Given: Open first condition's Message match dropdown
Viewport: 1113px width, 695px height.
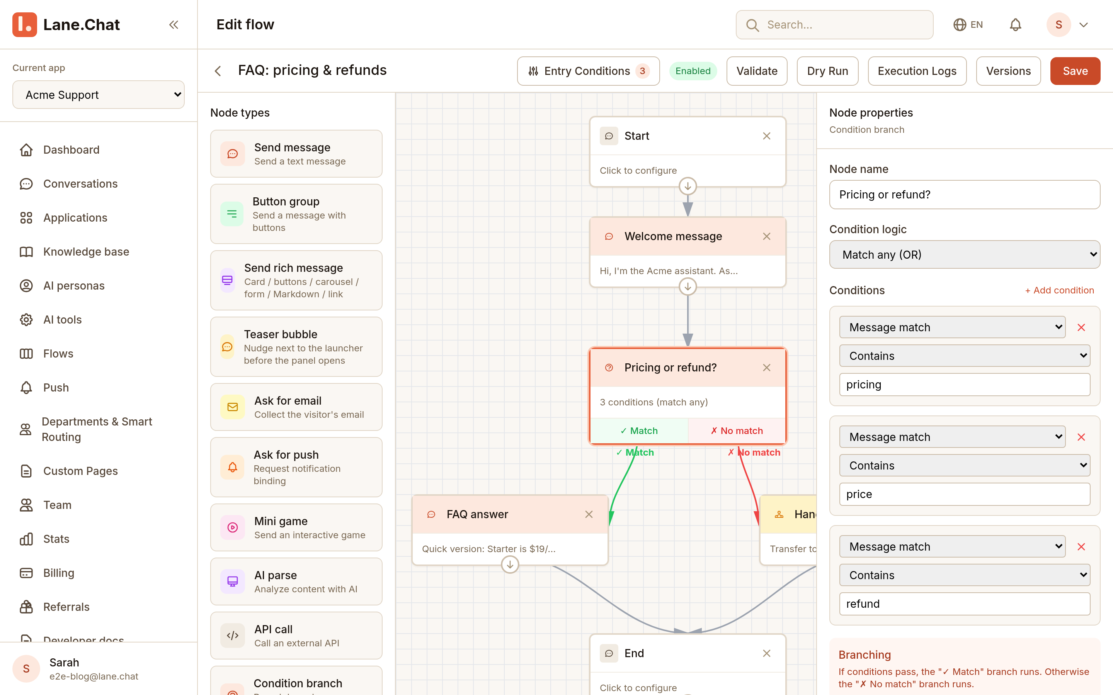Looking at the screenshot, I should pos(952,327).
